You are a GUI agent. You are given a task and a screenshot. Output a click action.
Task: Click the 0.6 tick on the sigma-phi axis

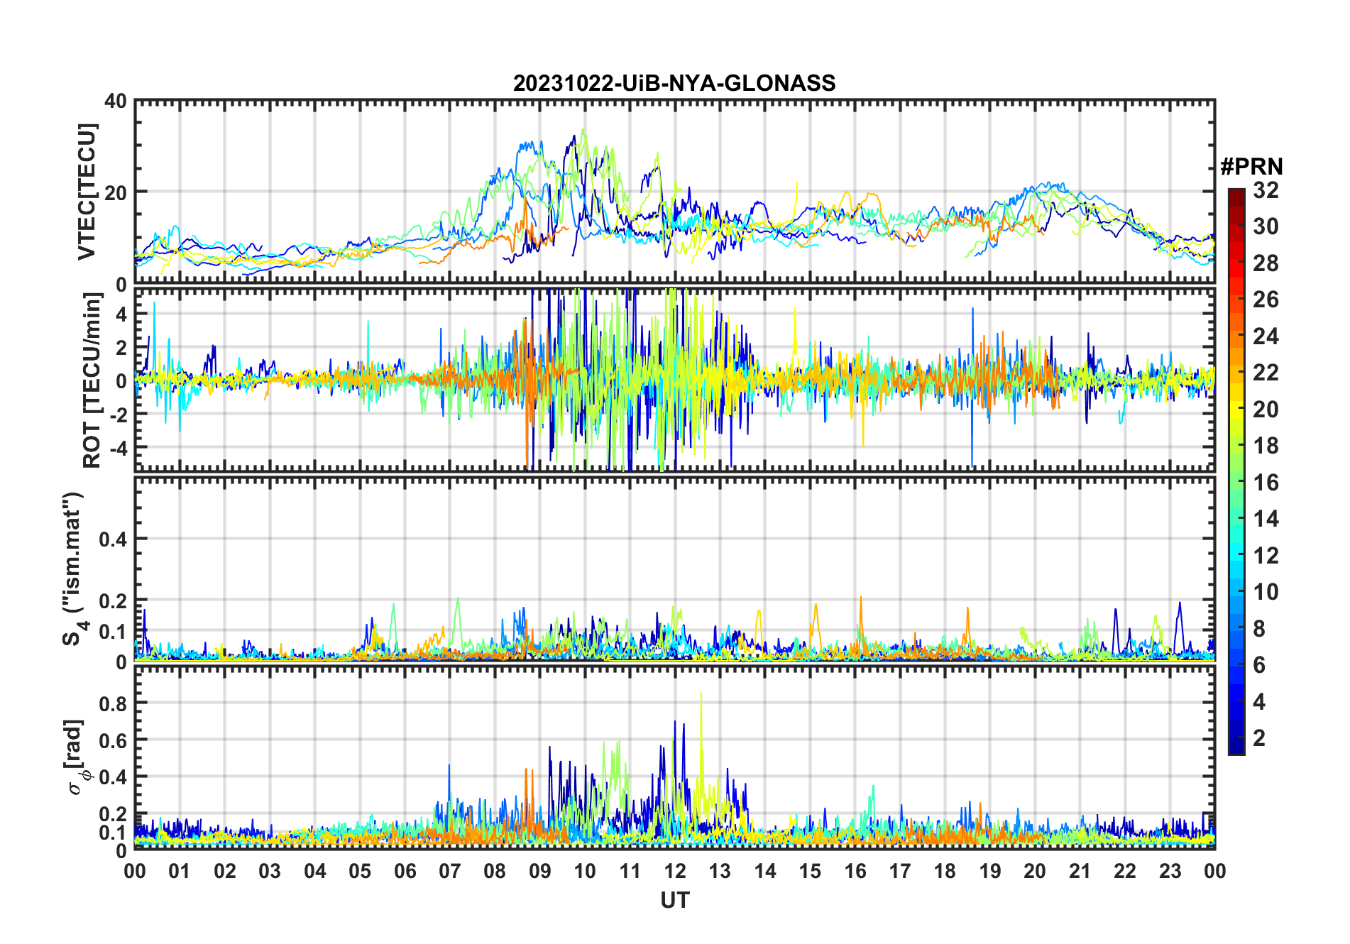pos(112,740)
